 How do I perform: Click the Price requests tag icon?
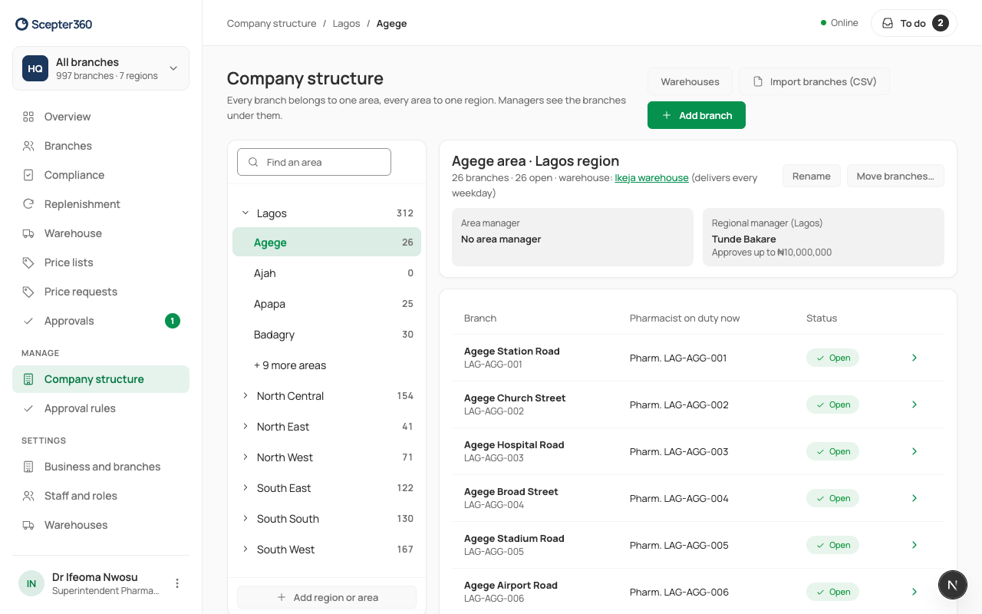coord(28,292)
